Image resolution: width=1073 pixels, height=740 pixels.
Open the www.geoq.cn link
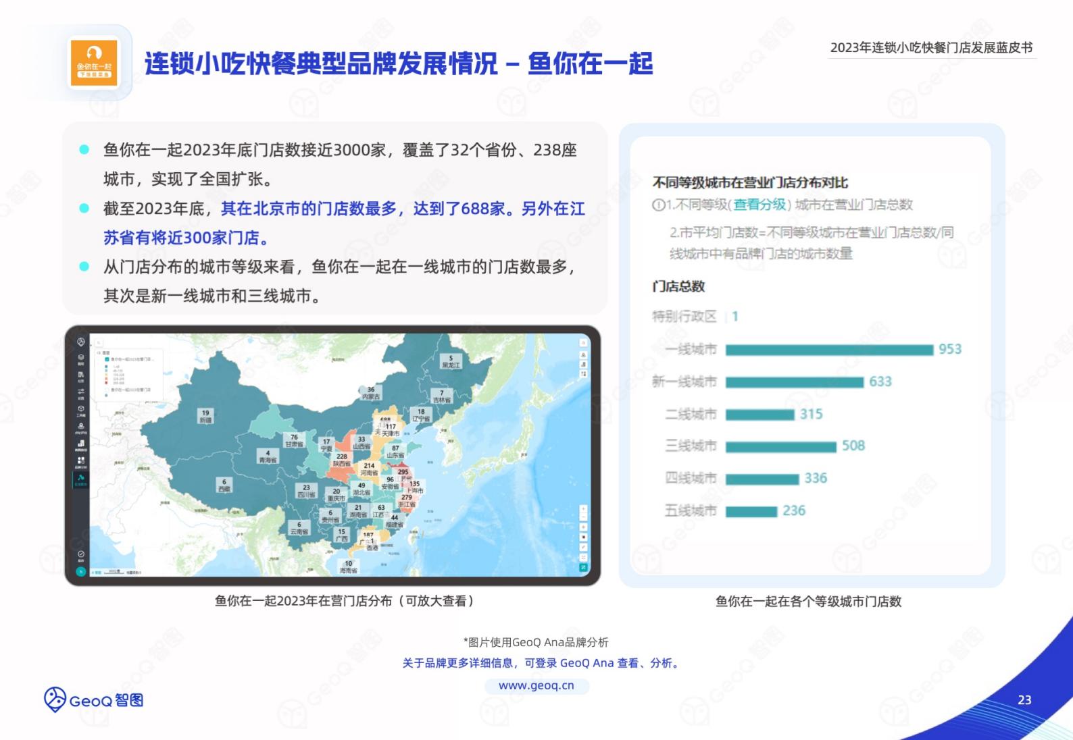pos(536,685)
